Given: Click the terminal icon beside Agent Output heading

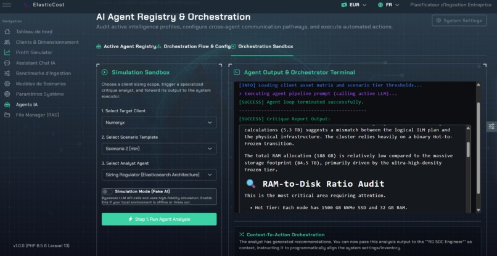Looking at the screenshot, I should (236, 72).
